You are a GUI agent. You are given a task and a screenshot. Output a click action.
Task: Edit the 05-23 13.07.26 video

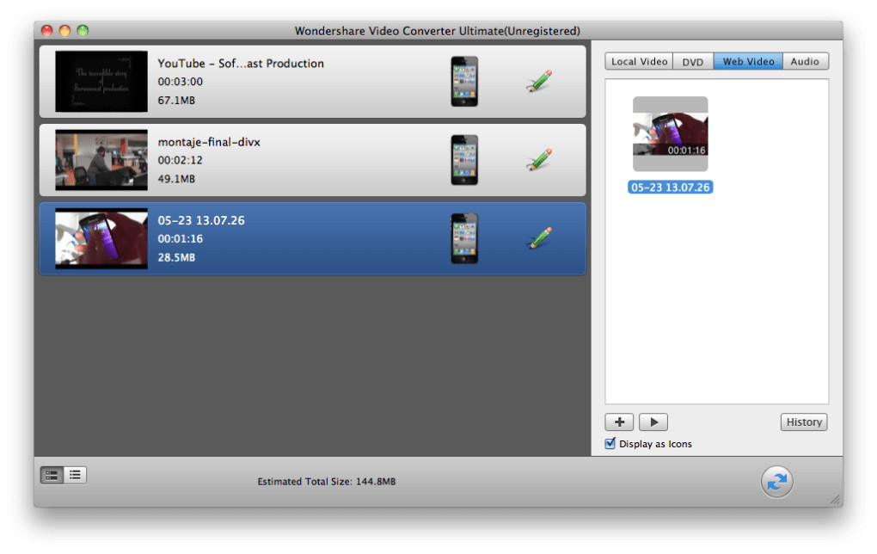[x=539, y=238]
